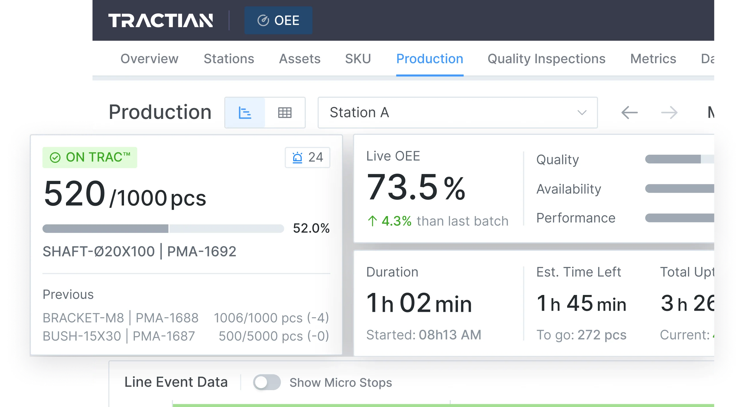Open the Quality Inspections tab

(x=546, y=59)
